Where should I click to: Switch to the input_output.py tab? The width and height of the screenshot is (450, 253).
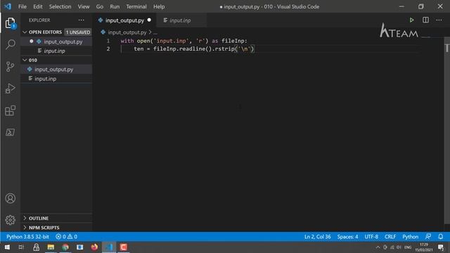[x=124, y=20]
